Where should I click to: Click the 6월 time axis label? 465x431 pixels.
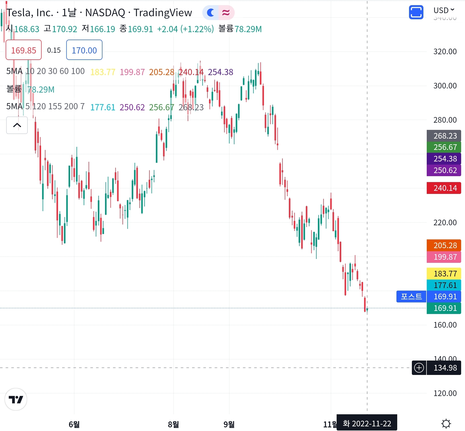[74, 424]
